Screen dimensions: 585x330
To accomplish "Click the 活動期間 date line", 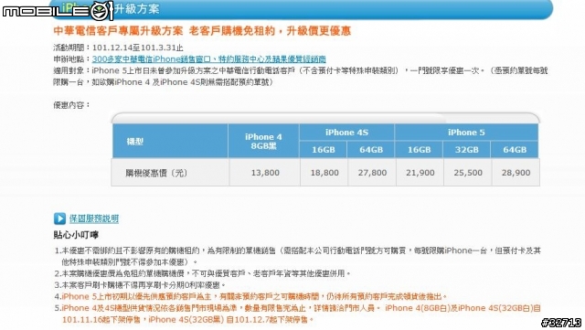I will coord(118,48).
